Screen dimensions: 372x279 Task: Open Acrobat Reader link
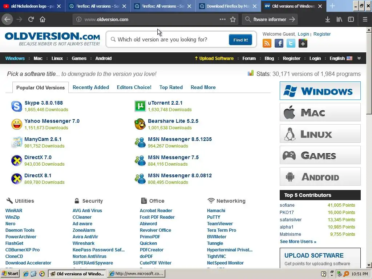[156, 210]
